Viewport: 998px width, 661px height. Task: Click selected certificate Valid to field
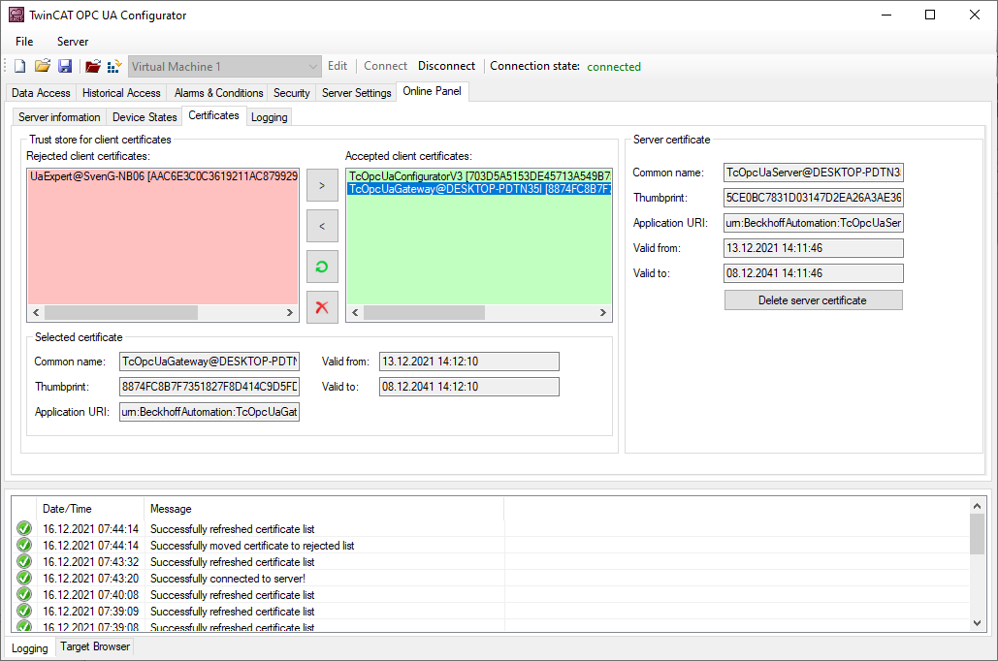(x=469, y=387)
